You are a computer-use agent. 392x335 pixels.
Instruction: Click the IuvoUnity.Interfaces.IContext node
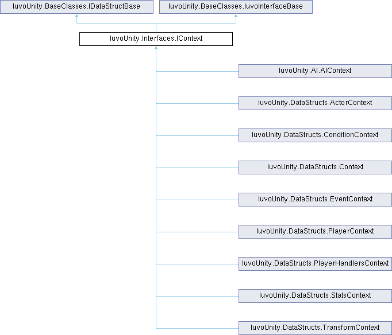point(156,39)
